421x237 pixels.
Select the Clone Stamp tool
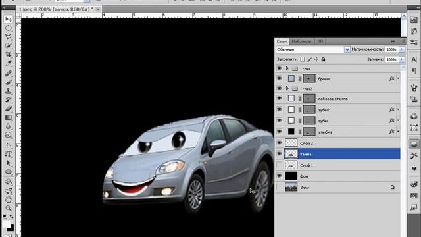coord(9,91)
